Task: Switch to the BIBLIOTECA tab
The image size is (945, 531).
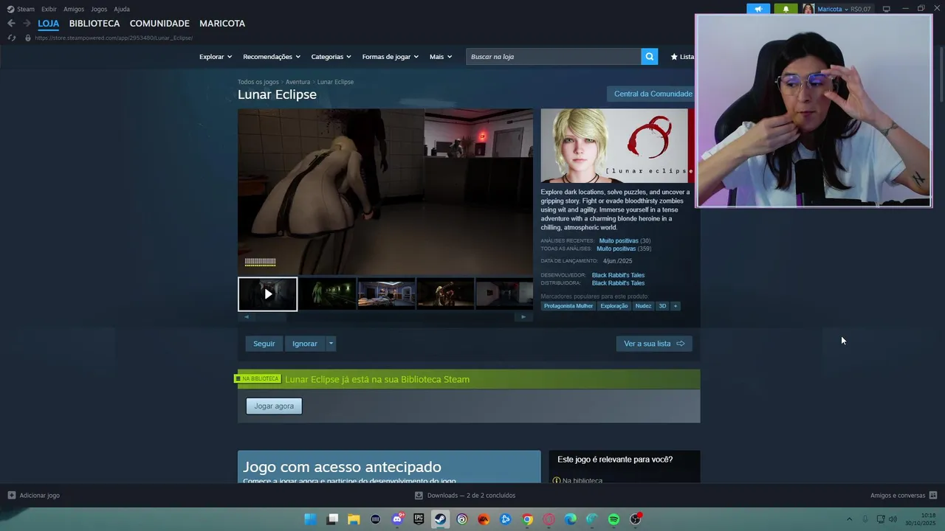Action: tap(94, 24)
